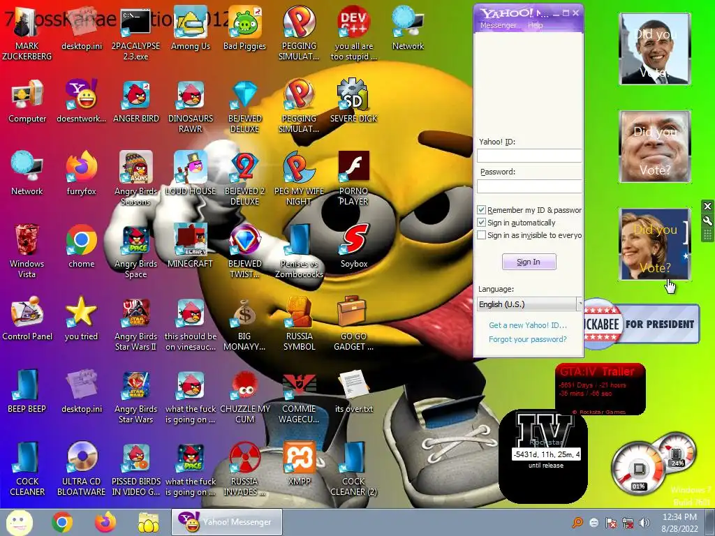Open the volume speaker tray icon
Screen dimensions: 715x536
pos(644,523)
